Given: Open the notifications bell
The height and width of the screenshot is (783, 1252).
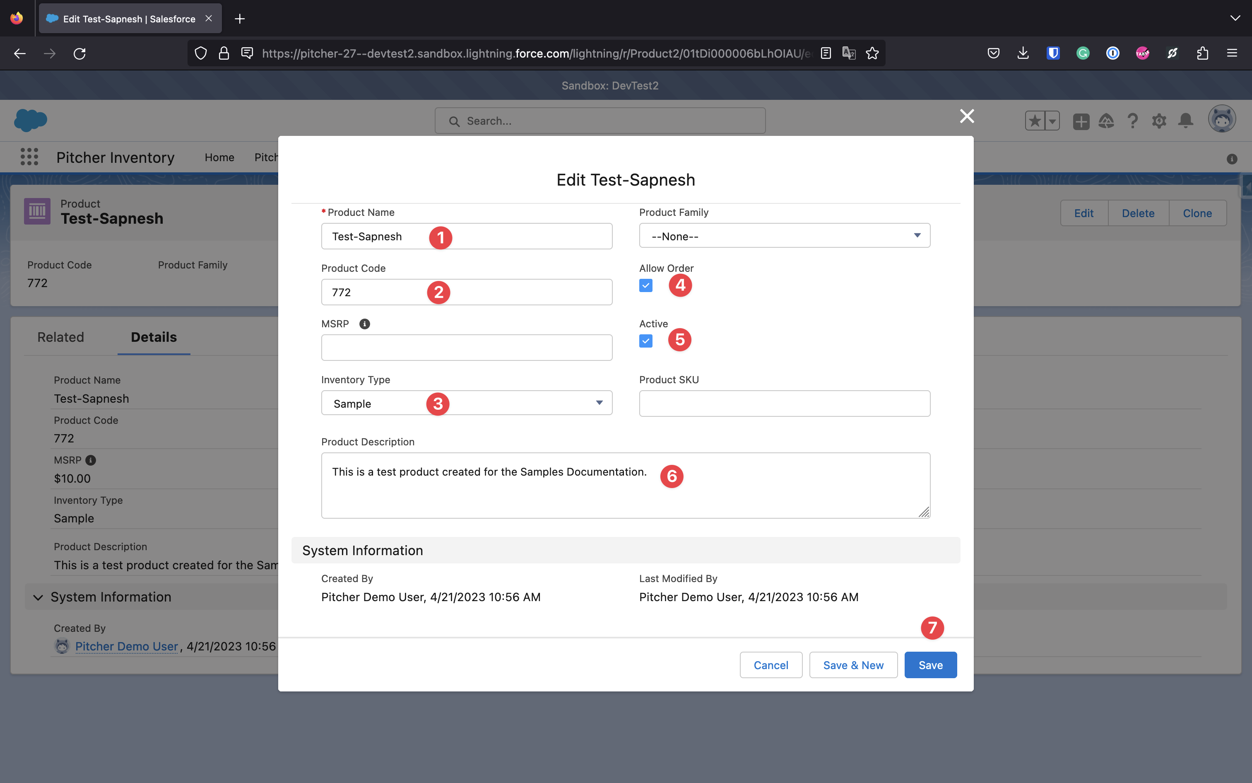Looking at the screenshot, I should tap(1185, 121).
